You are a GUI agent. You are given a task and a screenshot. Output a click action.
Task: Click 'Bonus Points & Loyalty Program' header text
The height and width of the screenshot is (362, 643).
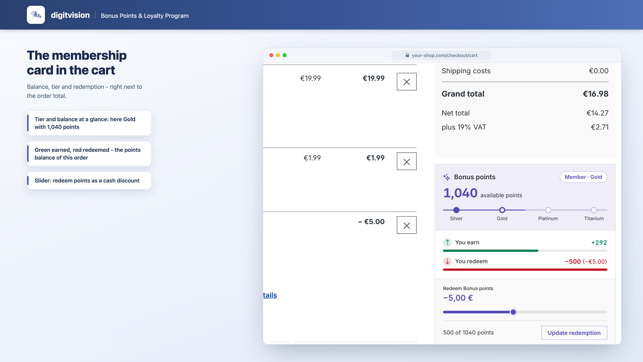[x=145, y=16]
